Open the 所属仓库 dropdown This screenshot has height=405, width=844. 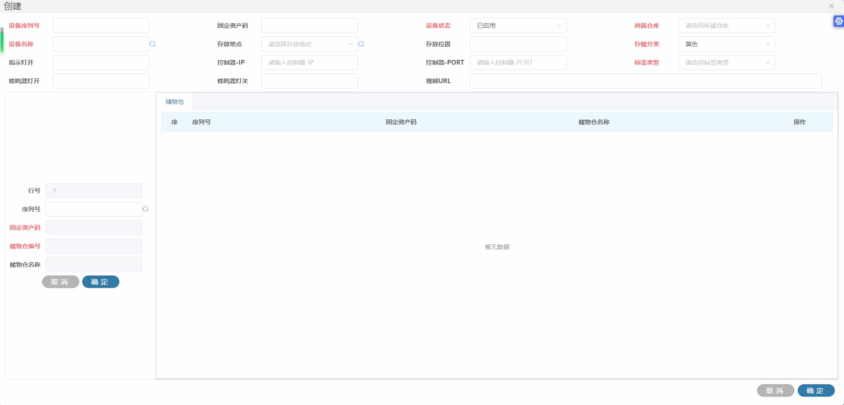[x=727, y=26]
